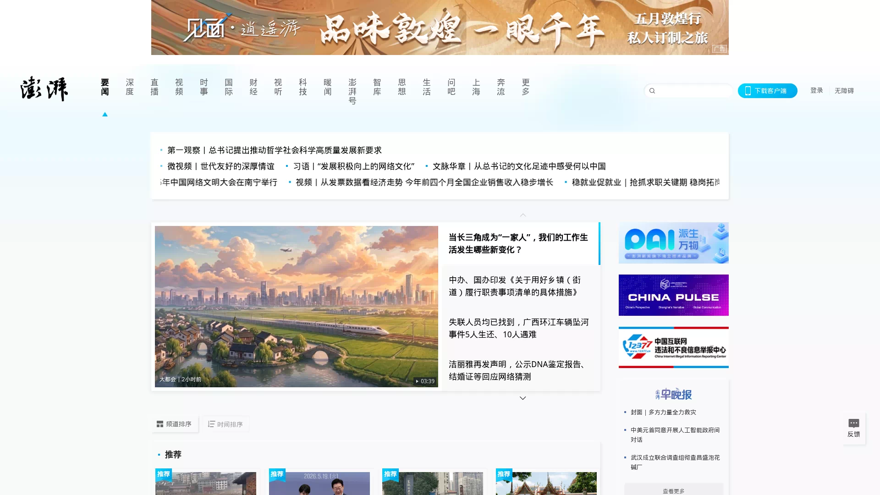Open the 财经 channel
This screenshot has width=880, height=495.
point(253,87)
